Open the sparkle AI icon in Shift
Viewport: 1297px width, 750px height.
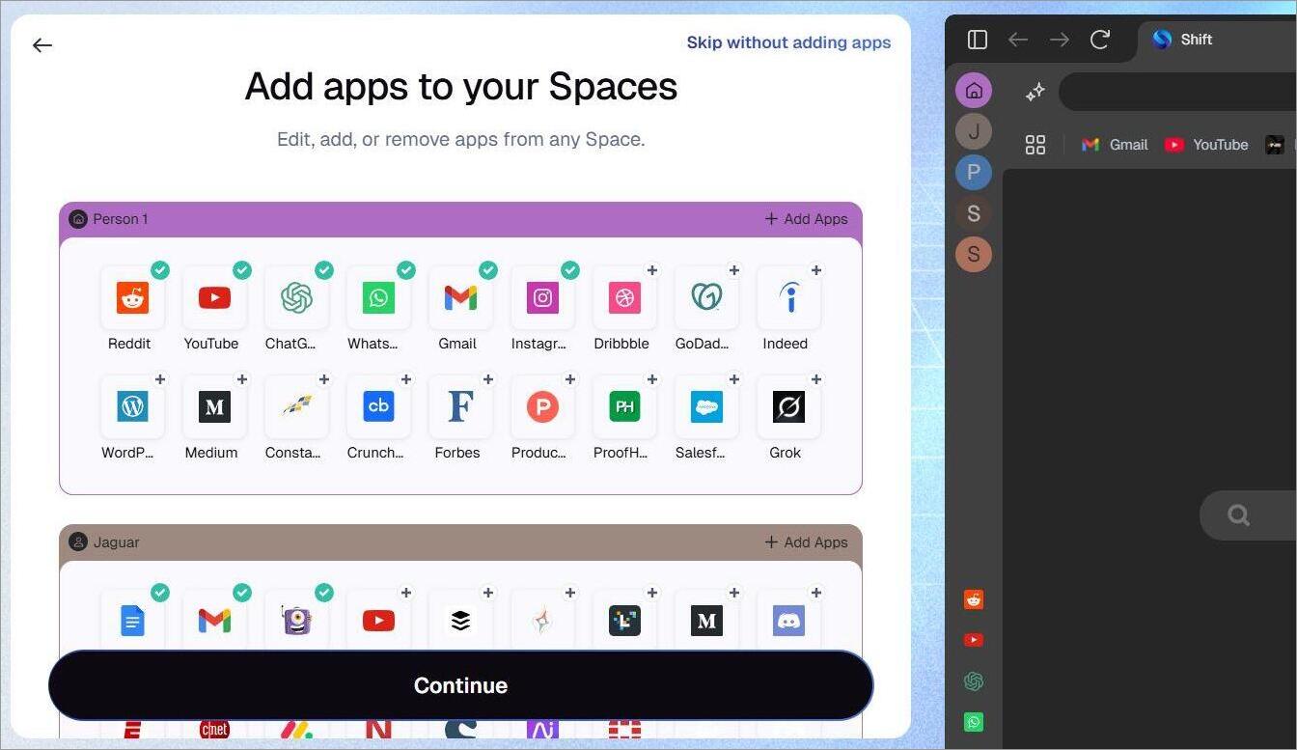pos(1035,92)
